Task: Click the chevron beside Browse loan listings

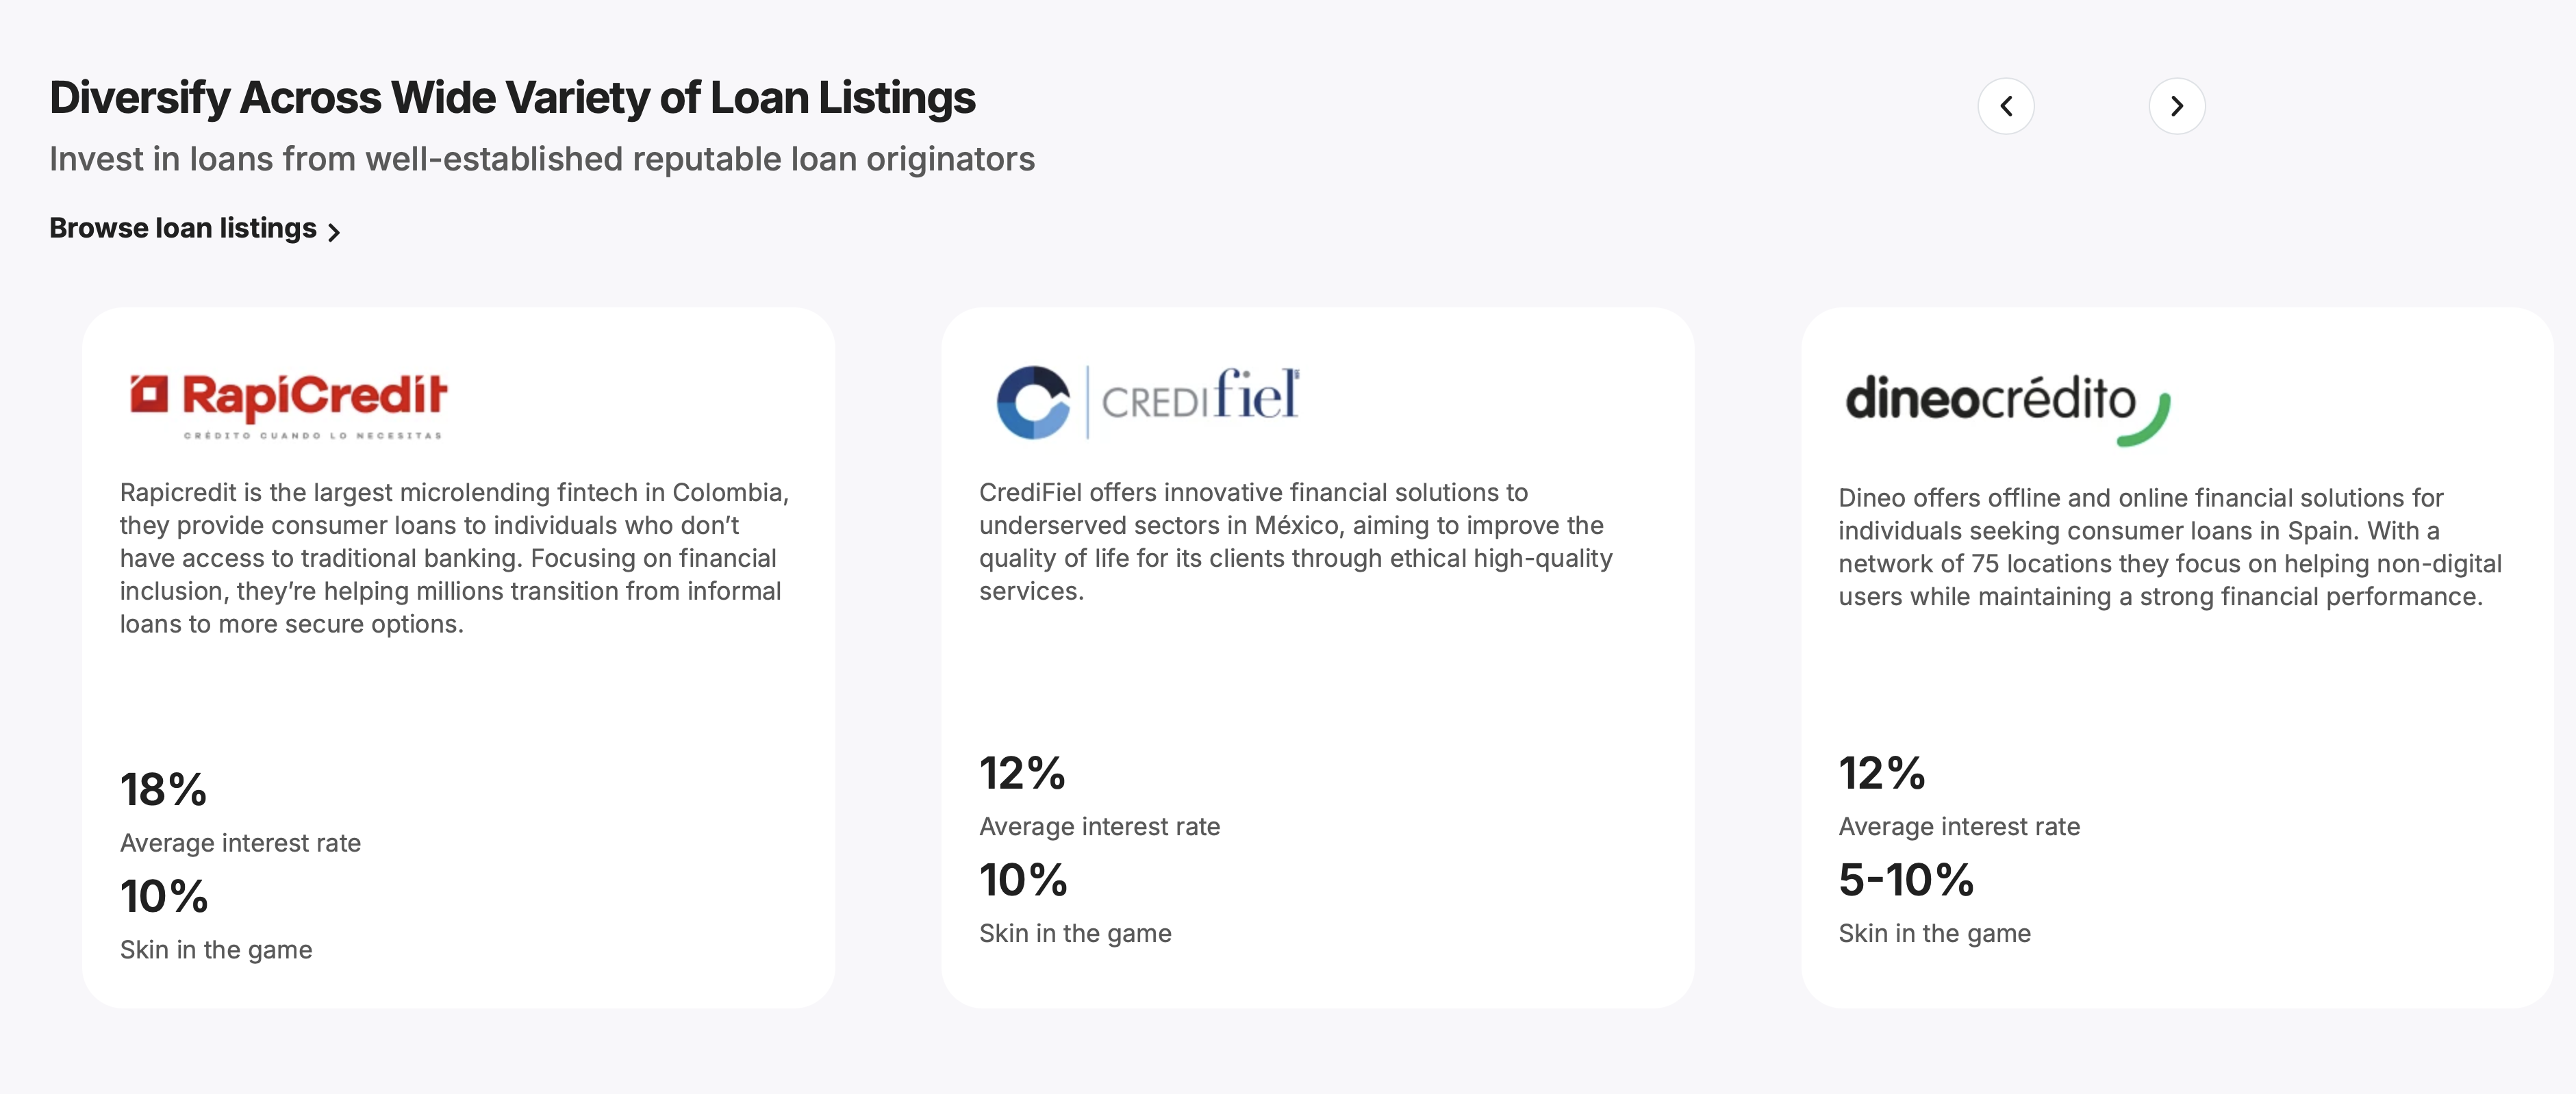Action: tap(334, 232)
